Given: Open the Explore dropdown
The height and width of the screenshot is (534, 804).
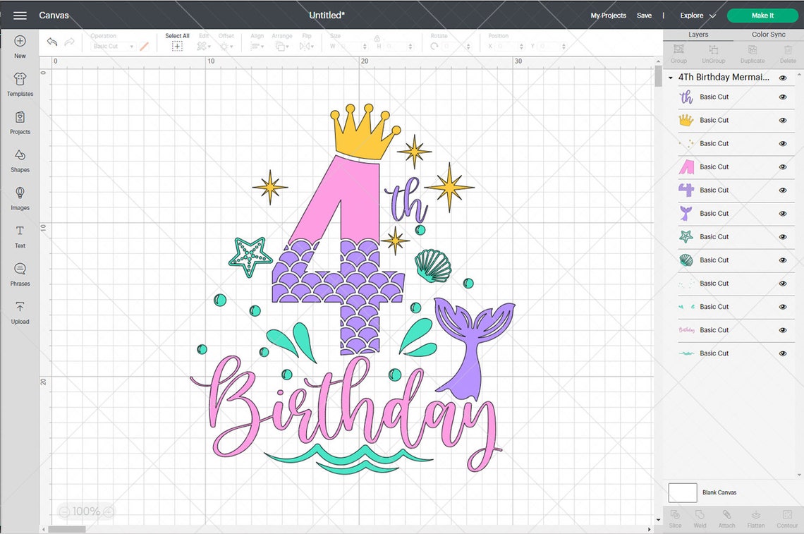Looking at the screenshot, I should pos(695,15).
